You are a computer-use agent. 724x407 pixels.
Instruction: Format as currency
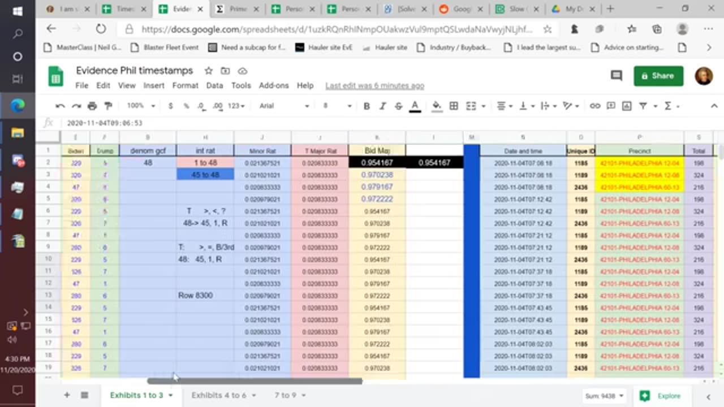tap(170, 106)
